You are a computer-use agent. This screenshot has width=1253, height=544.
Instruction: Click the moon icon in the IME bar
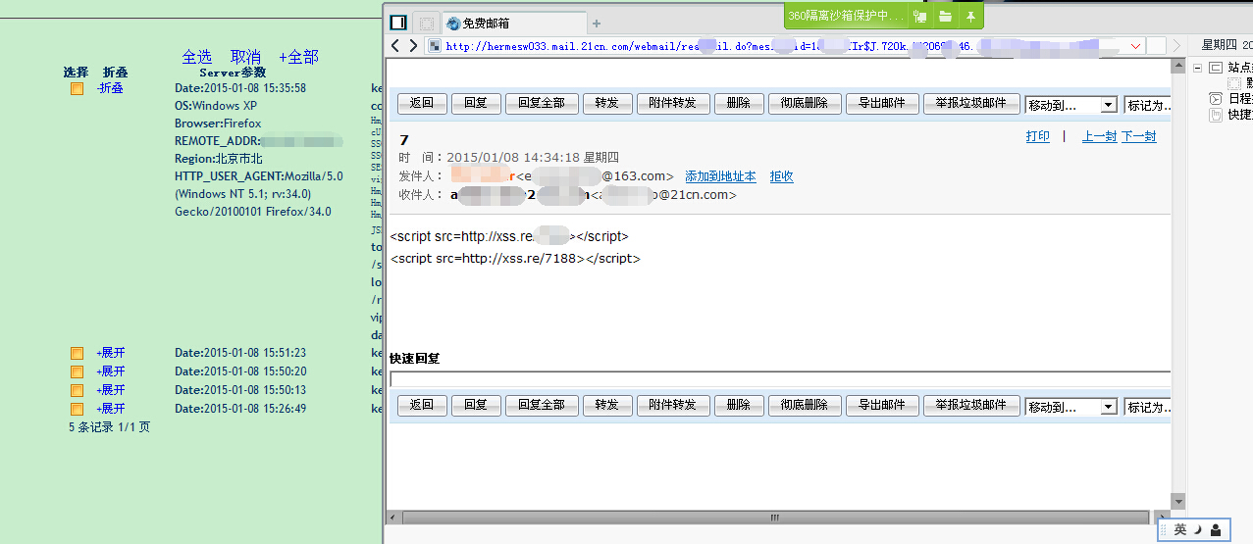[x=1198, y=529]
